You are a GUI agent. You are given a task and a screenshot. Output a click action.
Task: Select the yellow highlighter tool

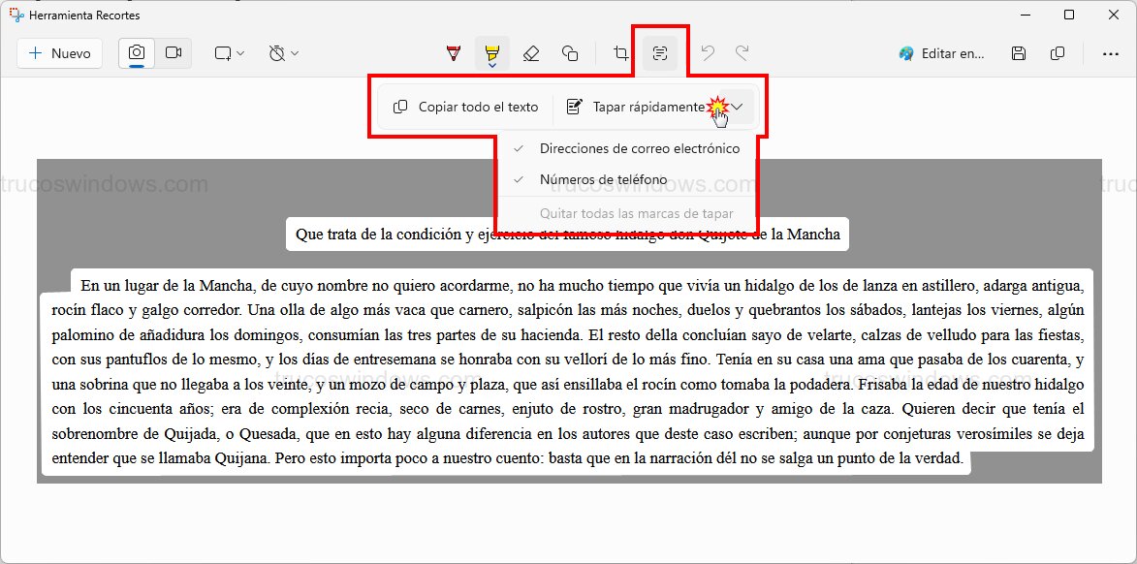[x=492, y=53]
